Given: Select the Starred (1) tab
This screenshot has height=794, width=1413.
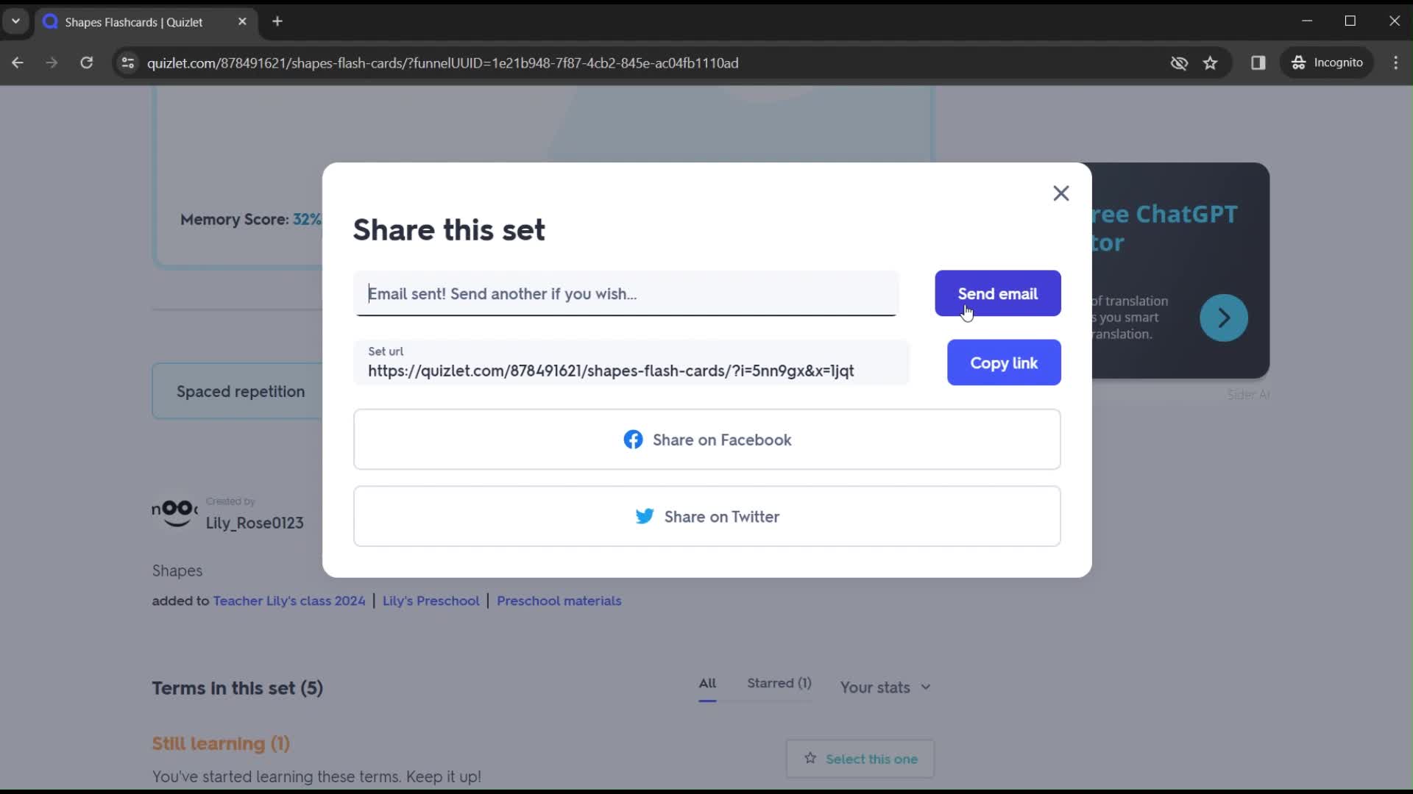Looking at the screenshot, I should click(779, 682).
